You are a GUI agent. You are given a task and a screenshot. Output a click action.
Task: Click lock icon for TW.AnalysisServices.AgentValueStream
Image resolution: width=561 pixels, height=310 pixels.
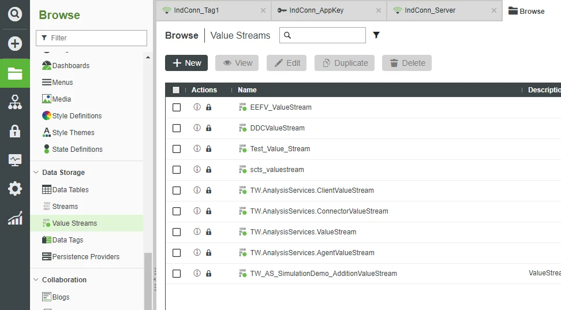[208, 252]
